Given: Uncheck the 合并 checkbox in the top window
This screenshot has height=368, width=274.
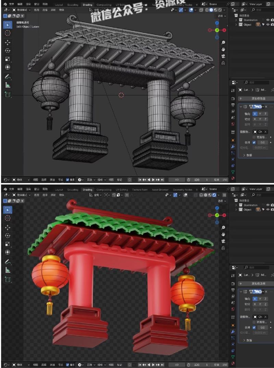Looking at the screenshot, I should pyautogui.click(x=254, y=142).
